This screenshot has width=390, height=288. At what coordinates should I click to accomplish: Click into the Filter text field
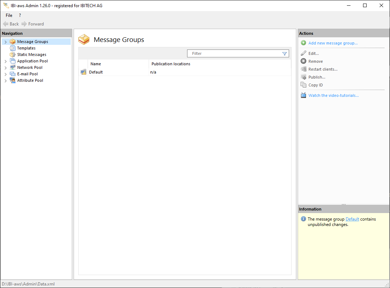pyautogui.click(x=233, y=53)
